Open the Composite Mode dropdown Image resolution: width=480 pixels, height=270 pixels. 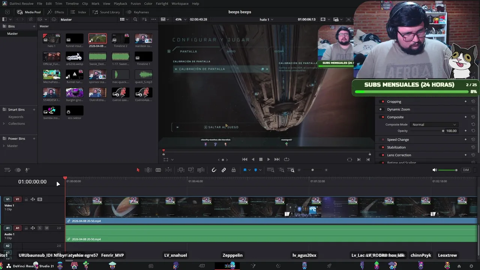point(434,124)
